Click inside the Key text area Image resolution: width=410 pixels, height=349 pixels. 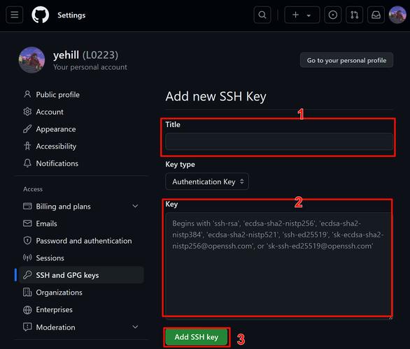(279, 266)
